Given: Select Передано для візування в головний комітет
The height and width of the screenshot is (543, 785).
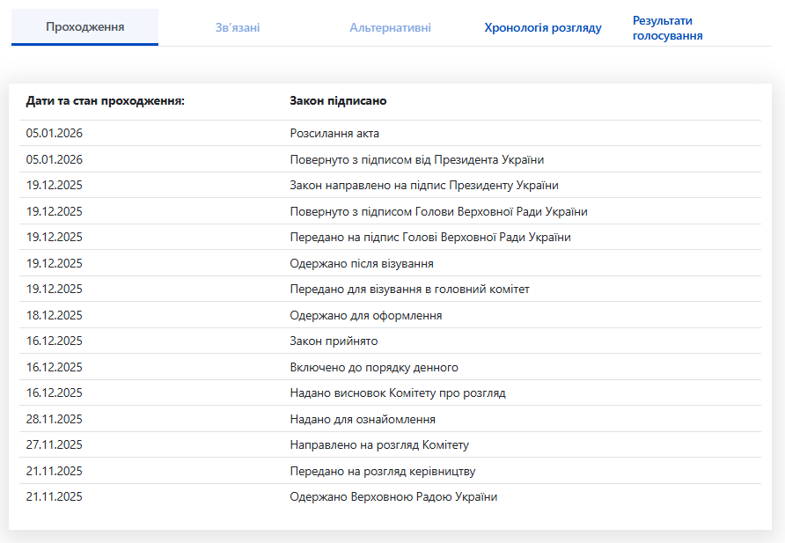Looking at the screenshot, I should point(390,289).
